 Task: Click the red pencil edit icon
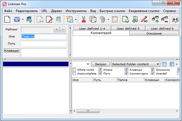144,19
